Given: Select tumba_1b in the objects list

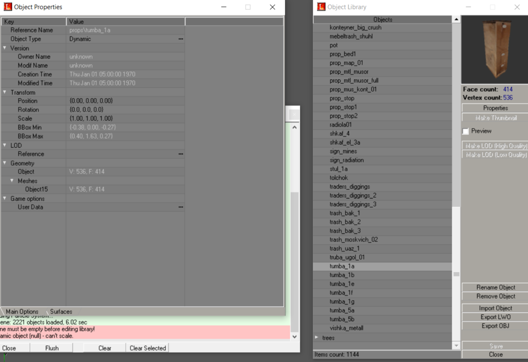Looking at the screenshot, I should pos(342,275).
